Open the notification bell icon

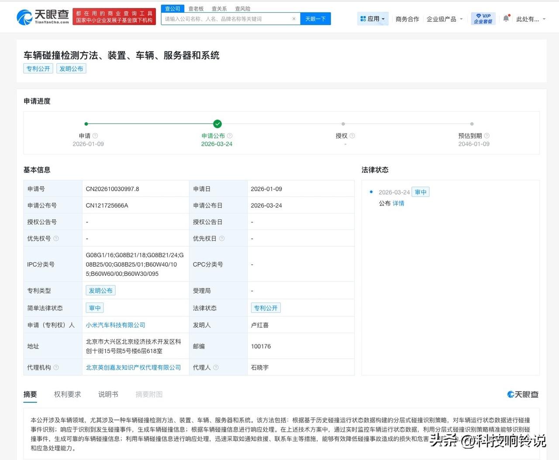pyautogui.click(x=506, y=18)
